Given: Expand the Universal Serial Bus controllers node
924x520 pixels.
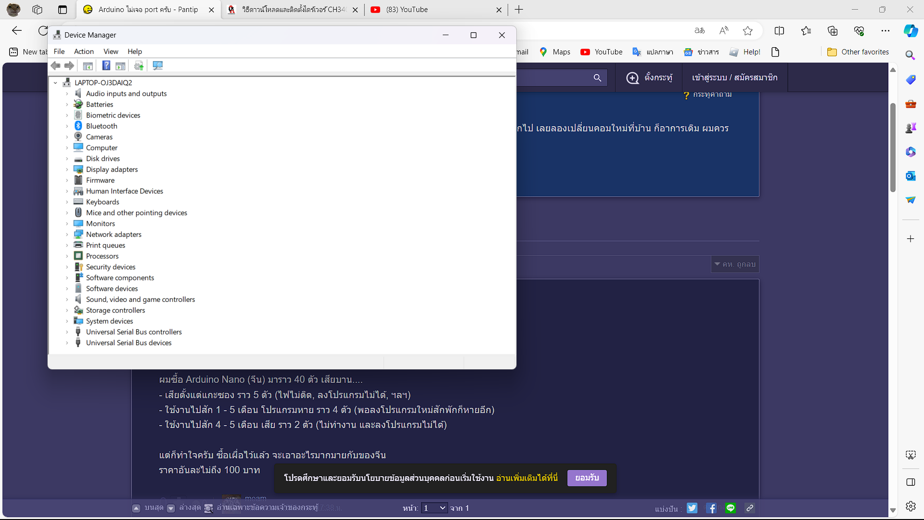Looking at the screenshot, I should [67, 332].
